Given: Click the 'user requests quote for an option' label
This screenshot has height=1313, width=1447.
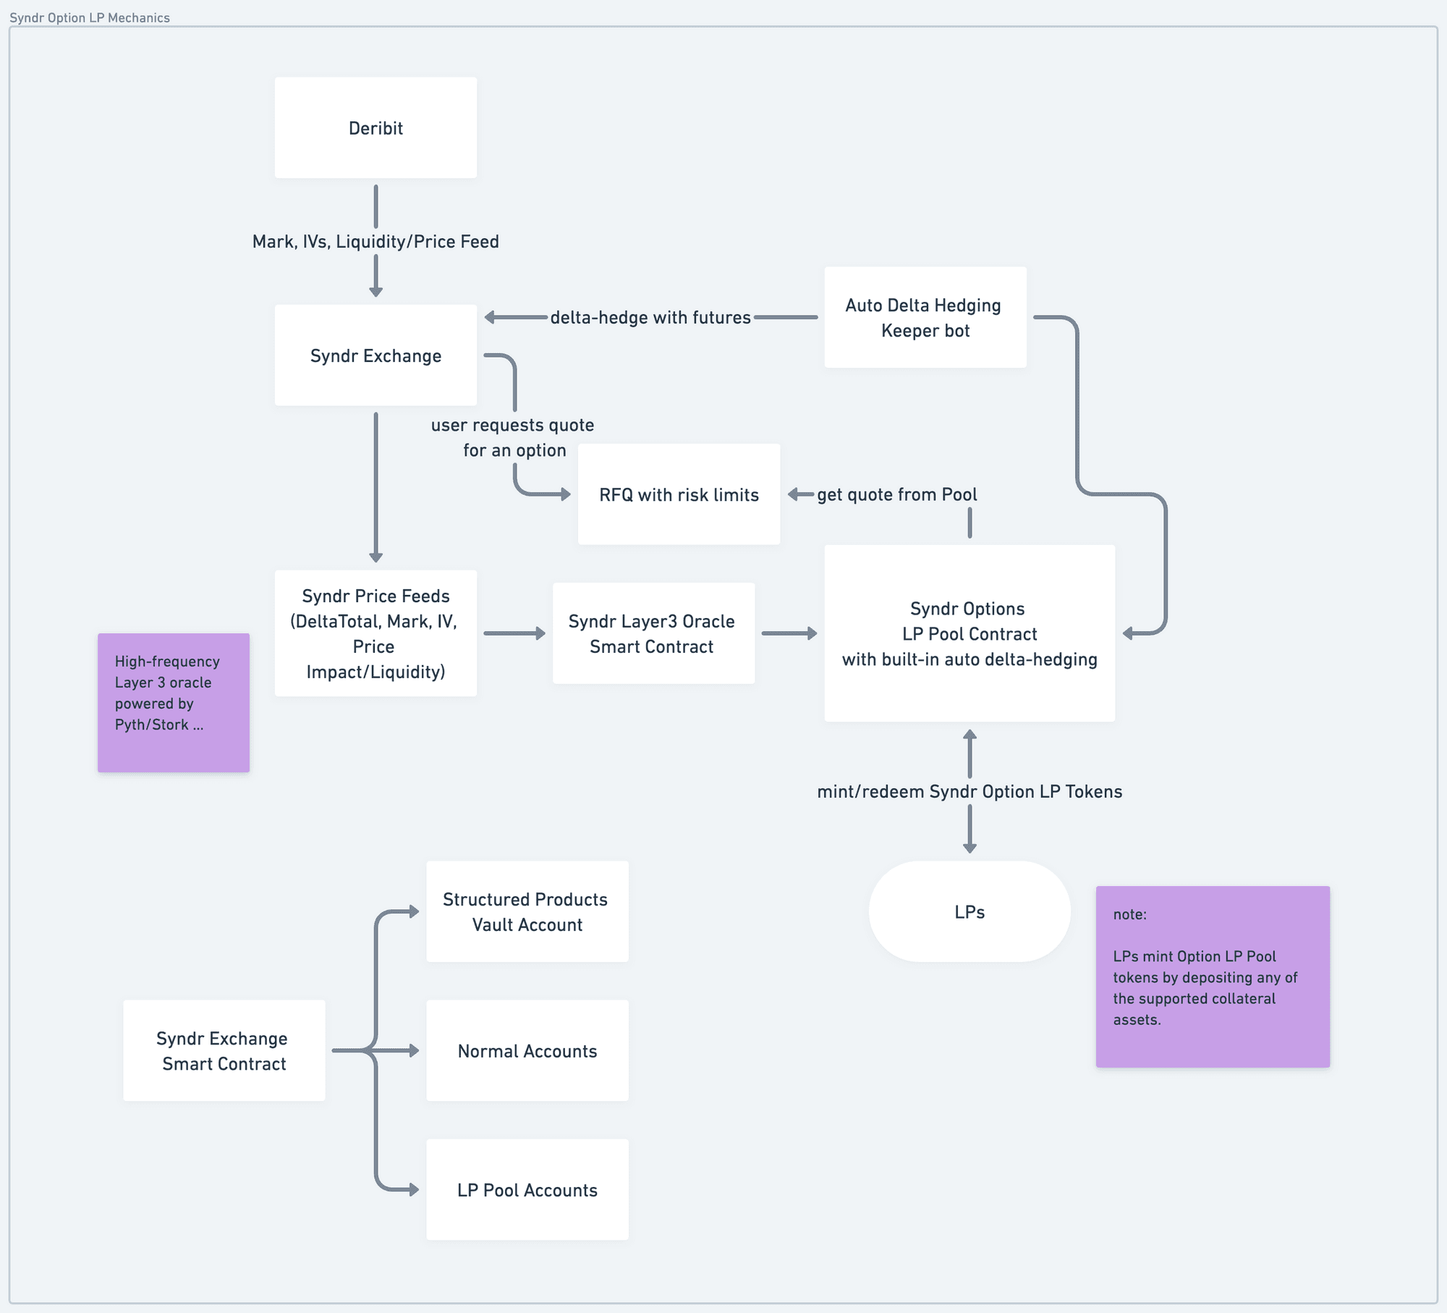Looking at the screenshot, I should point(513,437).
